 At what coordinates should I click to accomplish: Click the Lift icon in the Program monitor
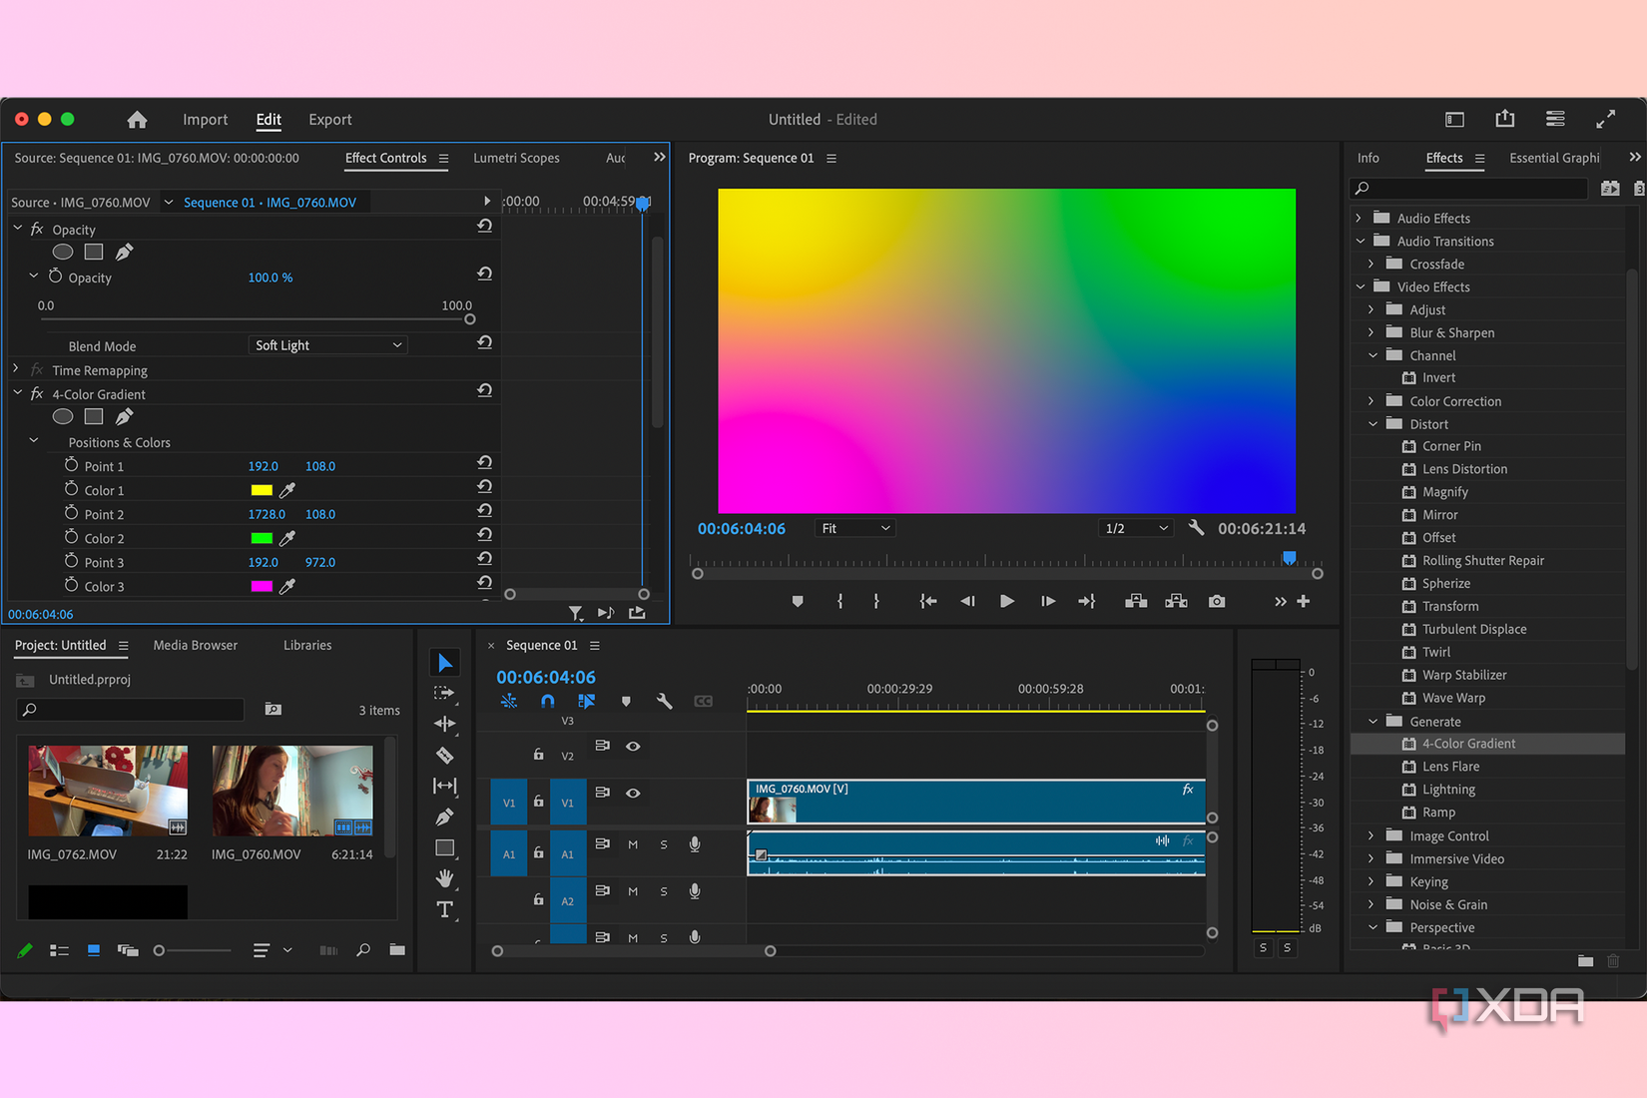click(1135, 601)
